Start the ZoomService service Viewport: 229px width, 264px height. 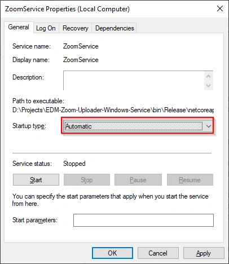(36, 180)
